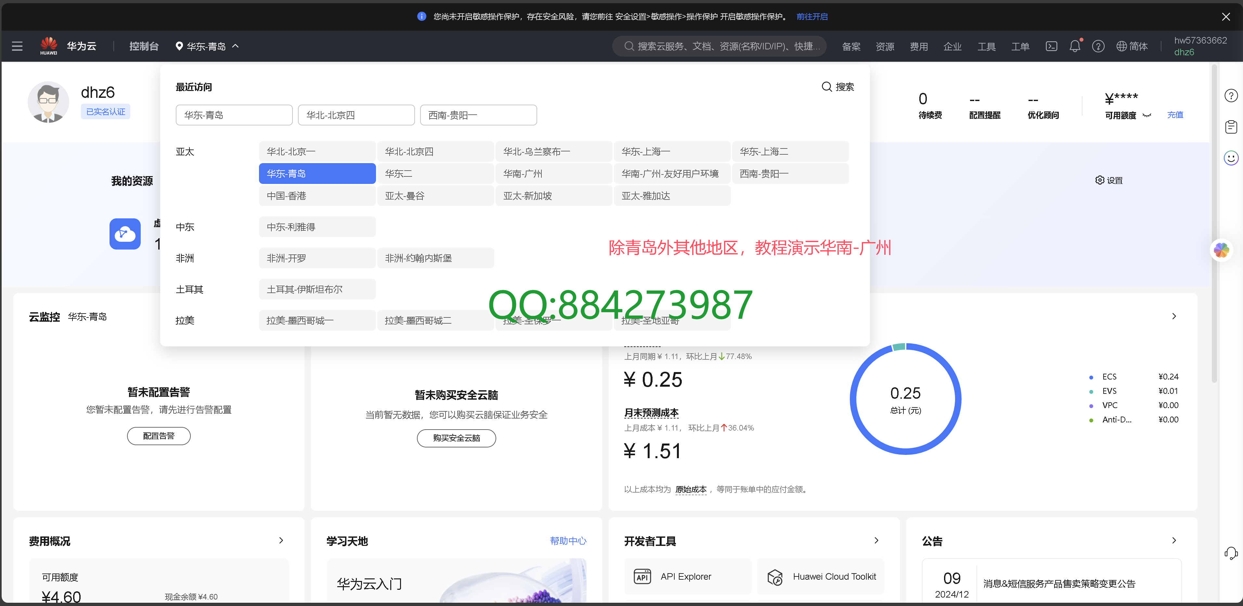Image resolution: width=1243 pixels, height=606 pixels.
Task: Open the 工具 menu
Action: click(986, 46)
